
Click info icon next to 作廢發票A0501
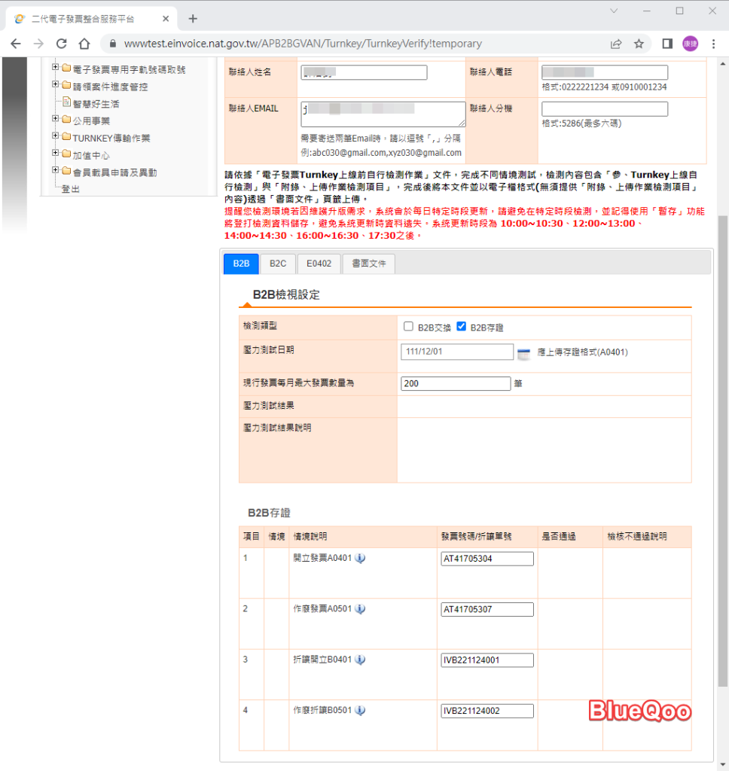(x=360, y=608)
